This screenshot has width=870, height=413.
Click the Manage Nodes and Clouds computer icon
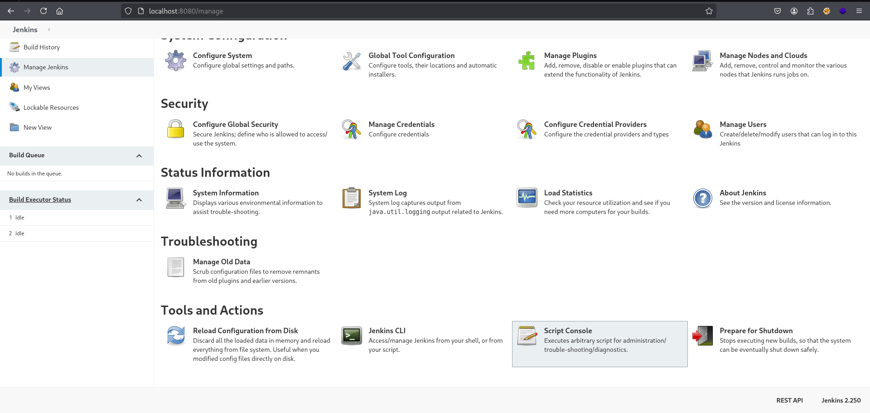(702, 61)
